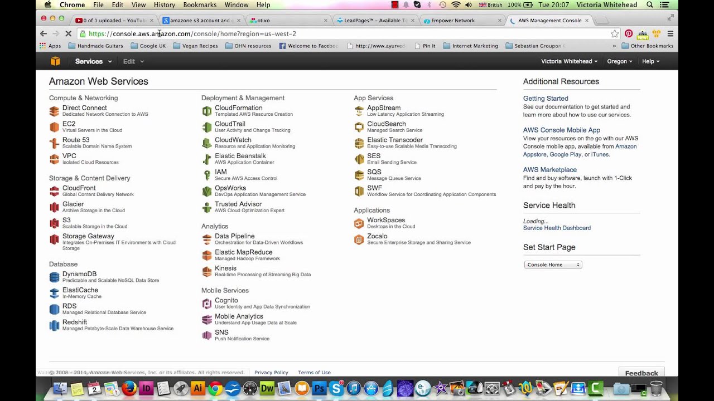The width and height of the screenshot is (714, 401).
Task: Open Photoshop from the Dock
Action: 319,388
